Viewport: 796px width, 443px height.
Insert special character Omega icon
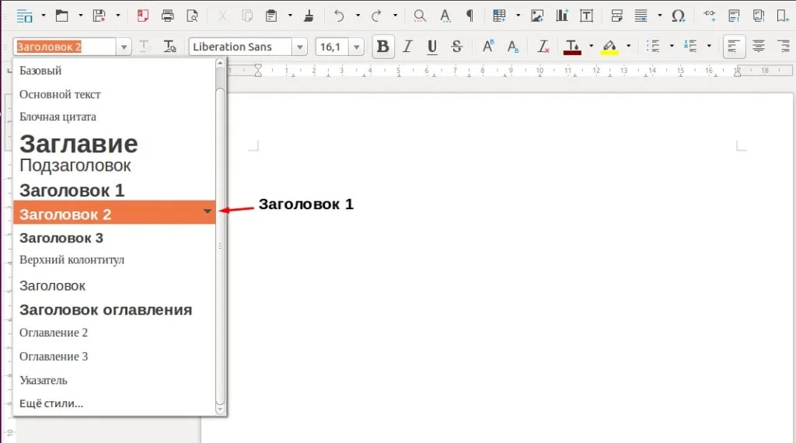pos(678,16)
